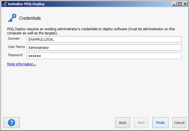Click the Password field label

click(15, 55)
